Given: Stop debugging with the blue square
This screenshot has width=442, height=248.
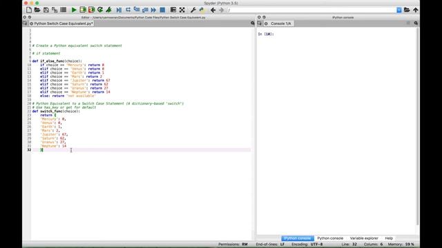Looking at the screenshot, I should click(162, 10).
